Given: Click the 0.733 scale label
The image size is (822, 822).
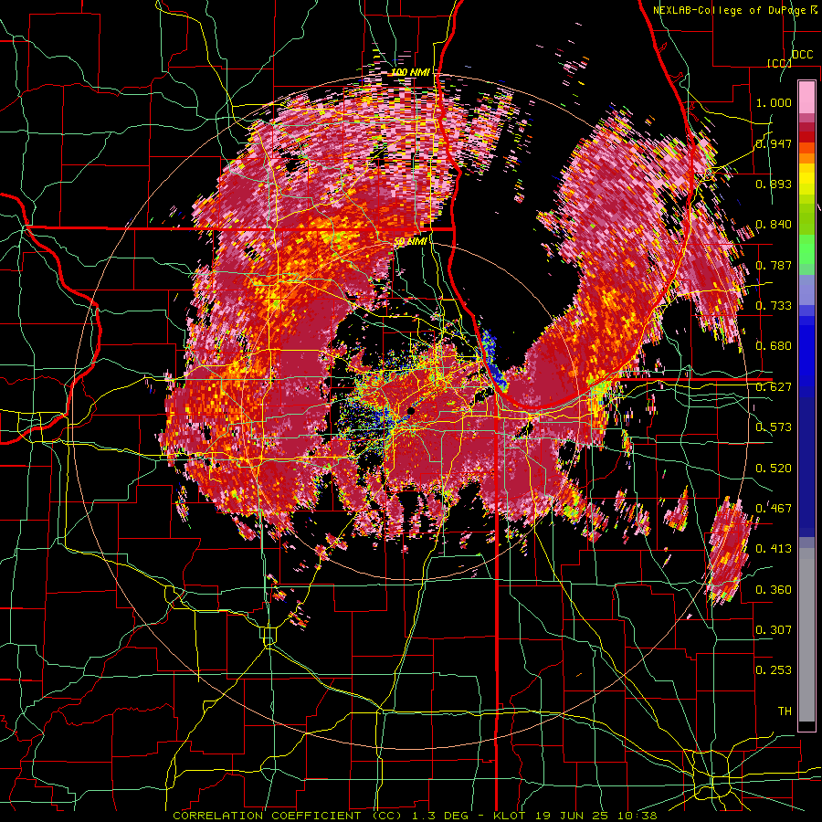Looking at the screenshot, I should click(774, 306).
